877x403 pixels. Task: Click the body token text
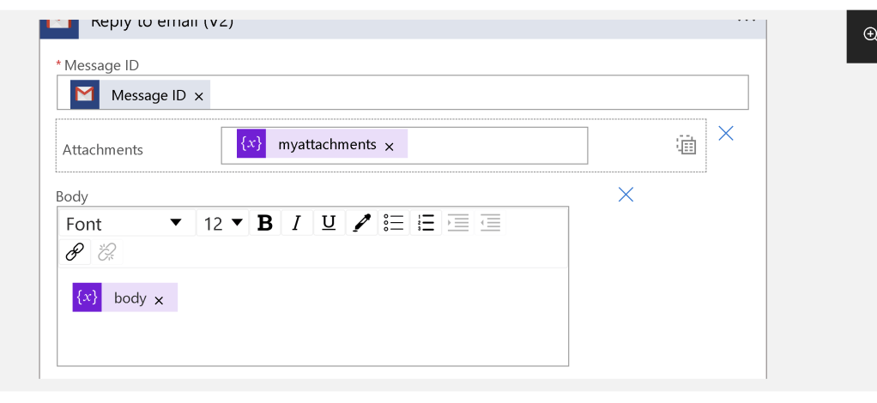[130, 298]
